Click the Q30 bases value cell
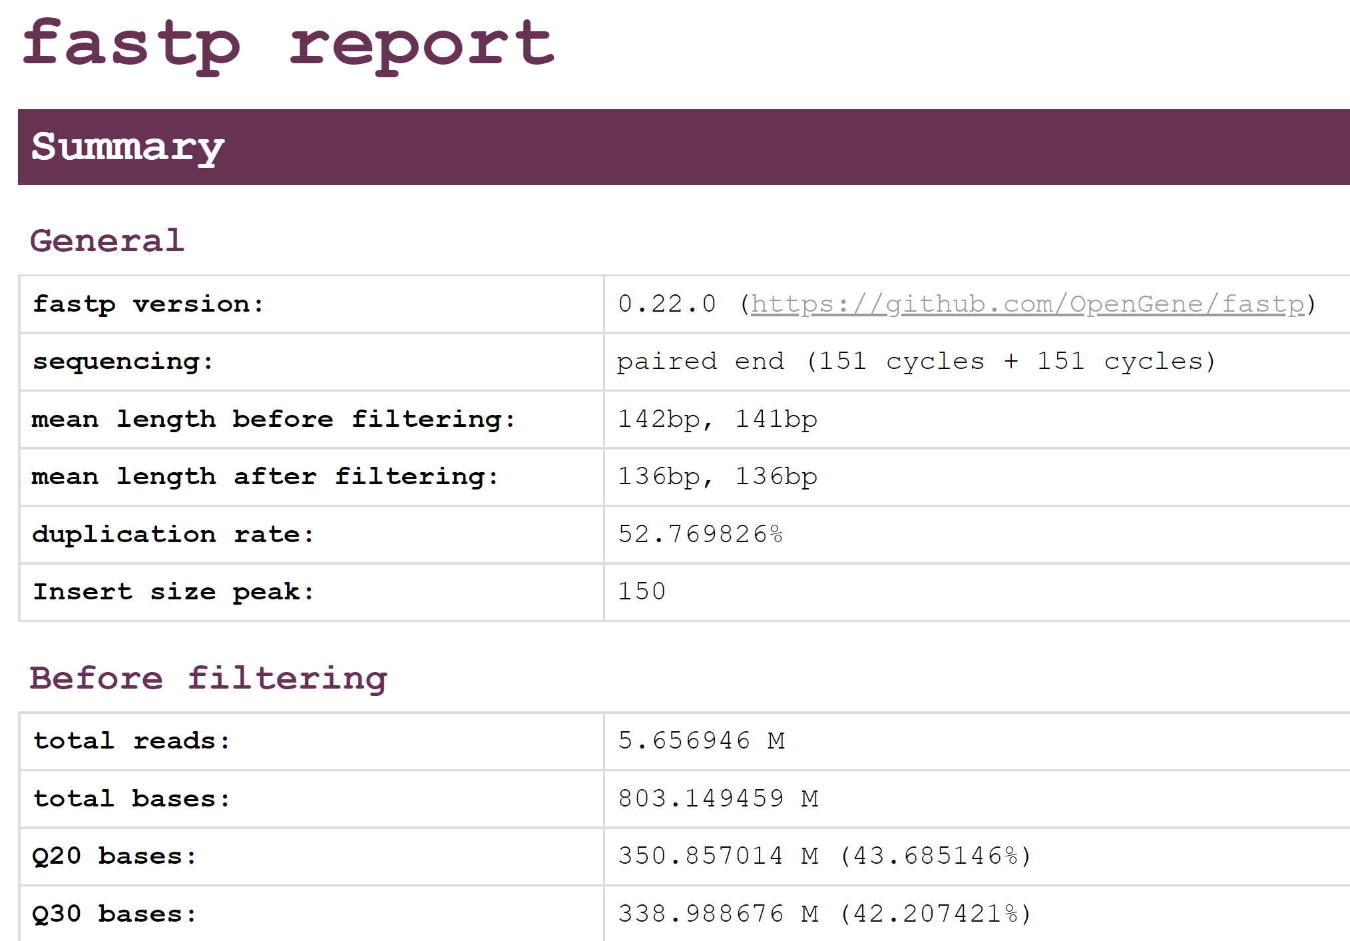Viewport: 1350px width, 941px height. point(824,914)
